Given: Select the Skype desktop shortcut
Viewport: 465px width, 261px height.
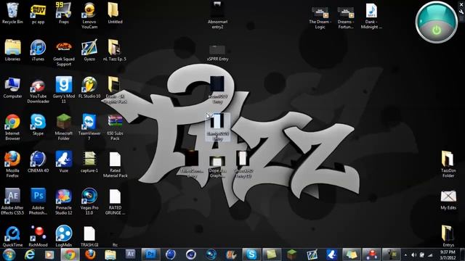Looking at the screenshot, I should (38, 125).
